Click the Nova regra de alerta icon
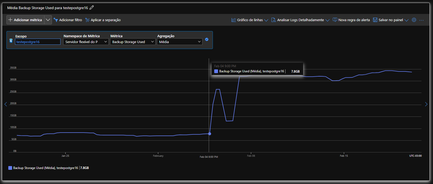Viewport: 433px width, 184px height. tap(335, 20)
